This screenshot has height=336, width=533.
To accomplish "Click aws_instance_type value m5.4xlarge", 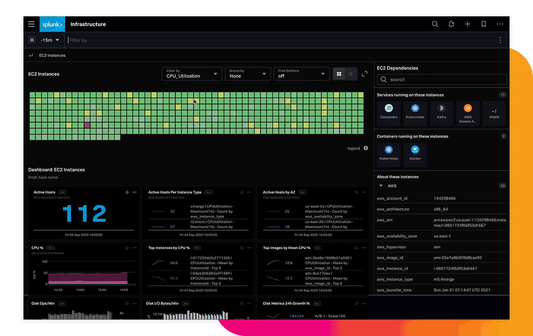I will coord(444,279).
